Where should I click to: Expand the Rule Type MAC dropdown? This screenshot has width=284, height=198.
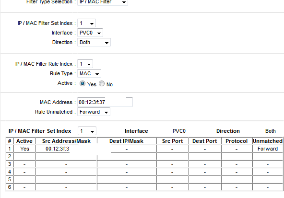point(89,73)
